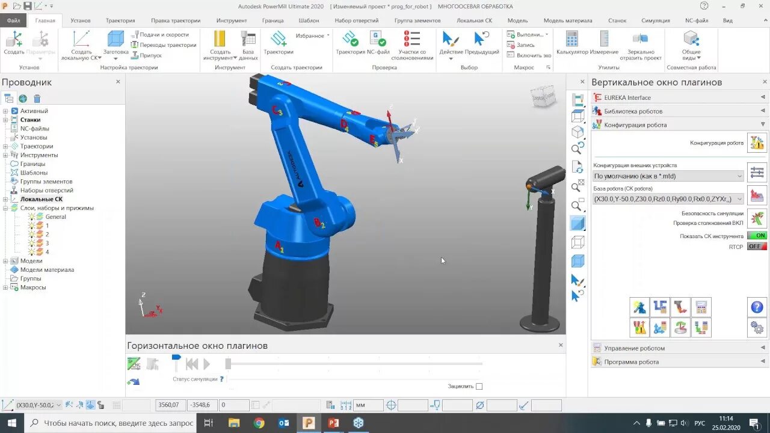Click the macro Запись button
The image size is (770, 433).
(x=520, y=45)
